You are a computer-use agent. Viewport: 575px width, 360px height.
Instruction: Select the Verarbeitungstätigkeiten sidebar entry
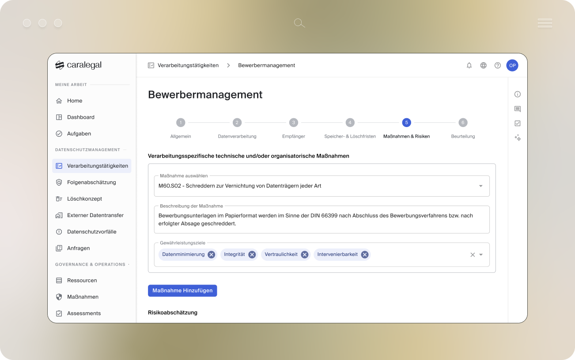point(97,165)
